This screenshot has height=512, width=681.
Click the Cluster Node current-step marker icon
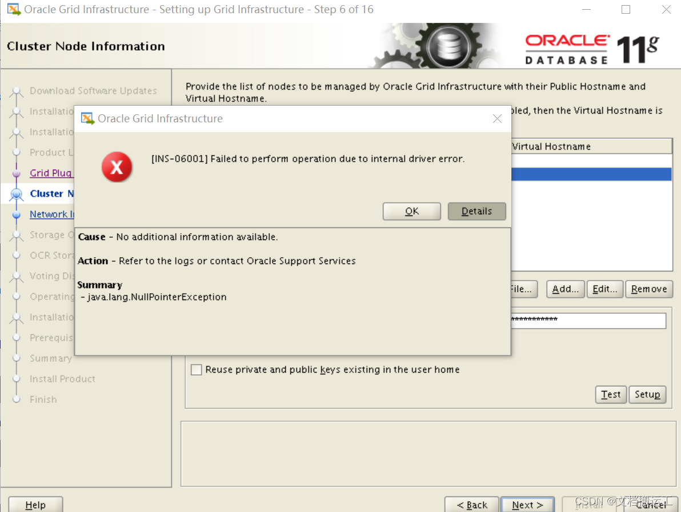click(x=17, y=194)
